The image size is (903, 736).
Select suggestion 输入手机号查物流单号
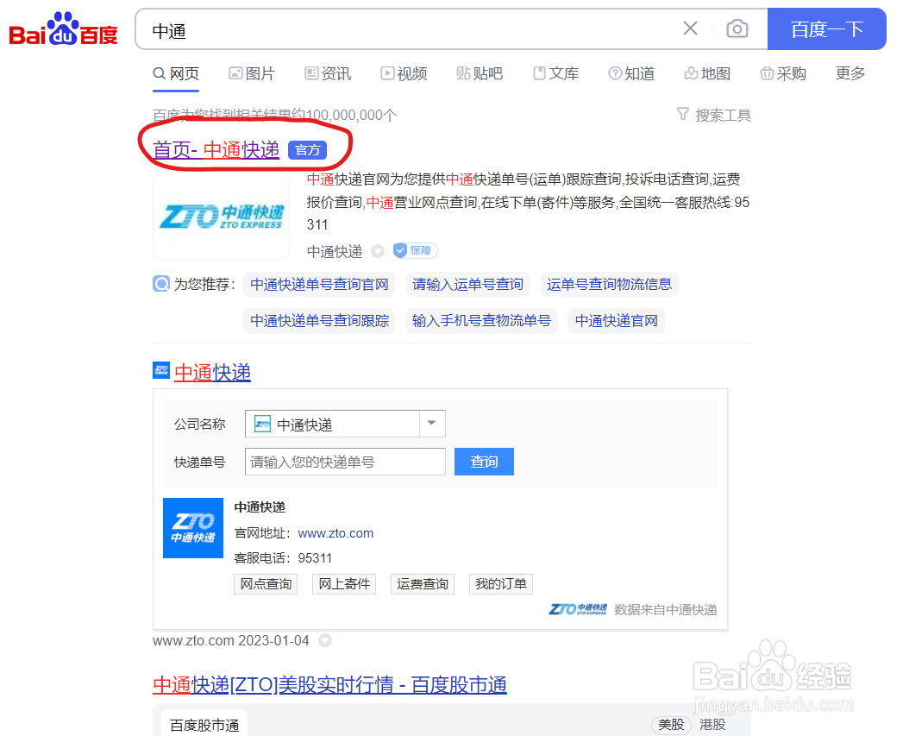click(481, 321)
